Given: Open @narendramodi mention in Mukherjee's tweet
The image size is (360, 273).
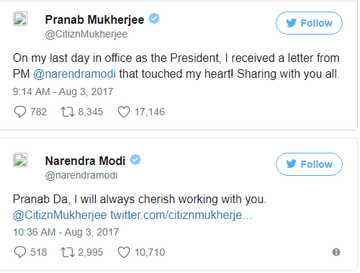Looking at the screenshot, I should 74,73.
